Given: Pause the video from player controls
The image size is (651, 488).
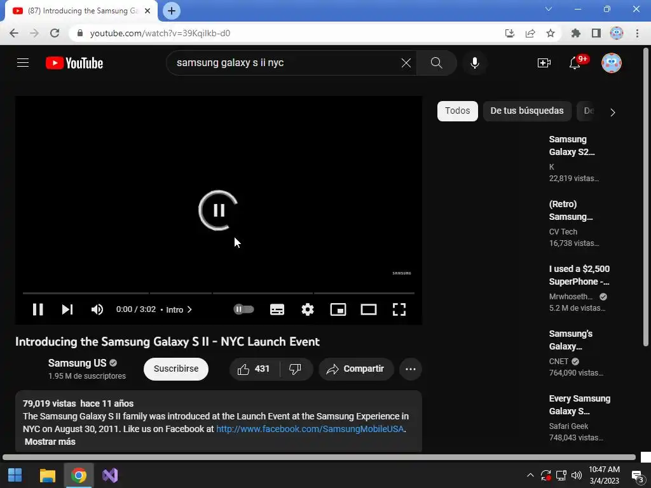Looking at the screenshot, I should [x=38, y=309].
